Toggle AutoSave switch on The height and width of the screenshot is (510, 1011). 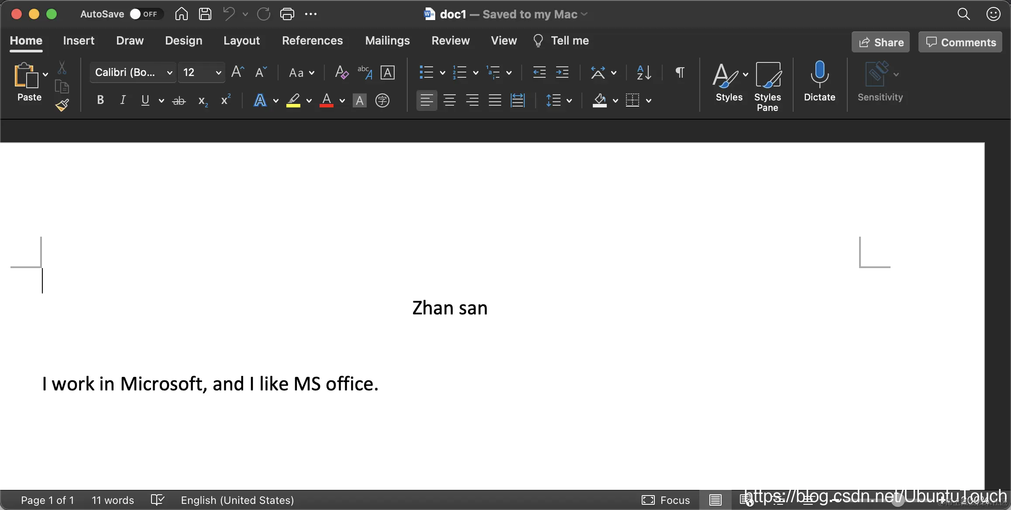146,14
